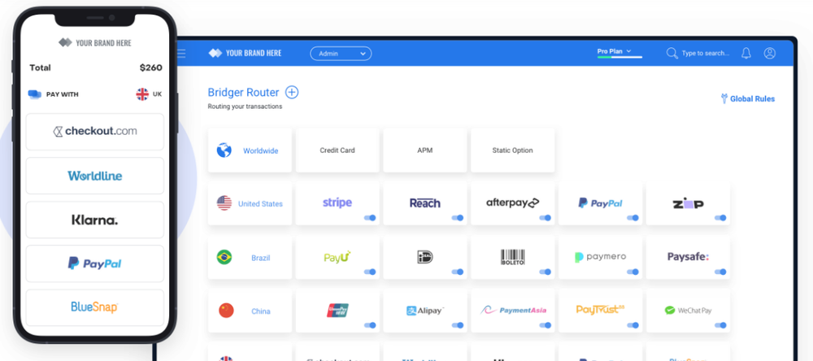Select the Zip logo card

point(688,202)
